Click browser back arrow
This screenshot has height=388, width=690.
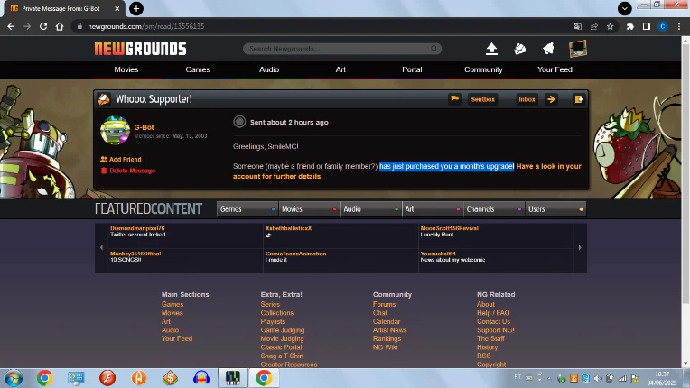(11, 26)
